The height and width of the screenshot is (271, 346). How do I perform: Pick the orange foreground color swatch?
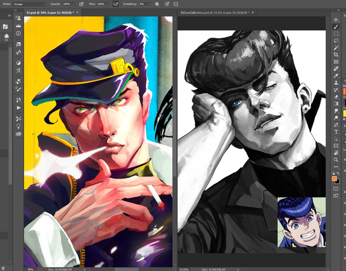click(x=334, y=179)
